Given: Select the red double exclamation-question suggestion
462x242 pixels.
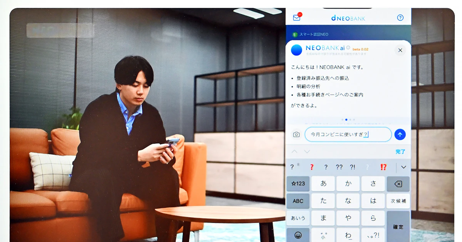Looking at the screenshot, I should click(x=383, y=167).
